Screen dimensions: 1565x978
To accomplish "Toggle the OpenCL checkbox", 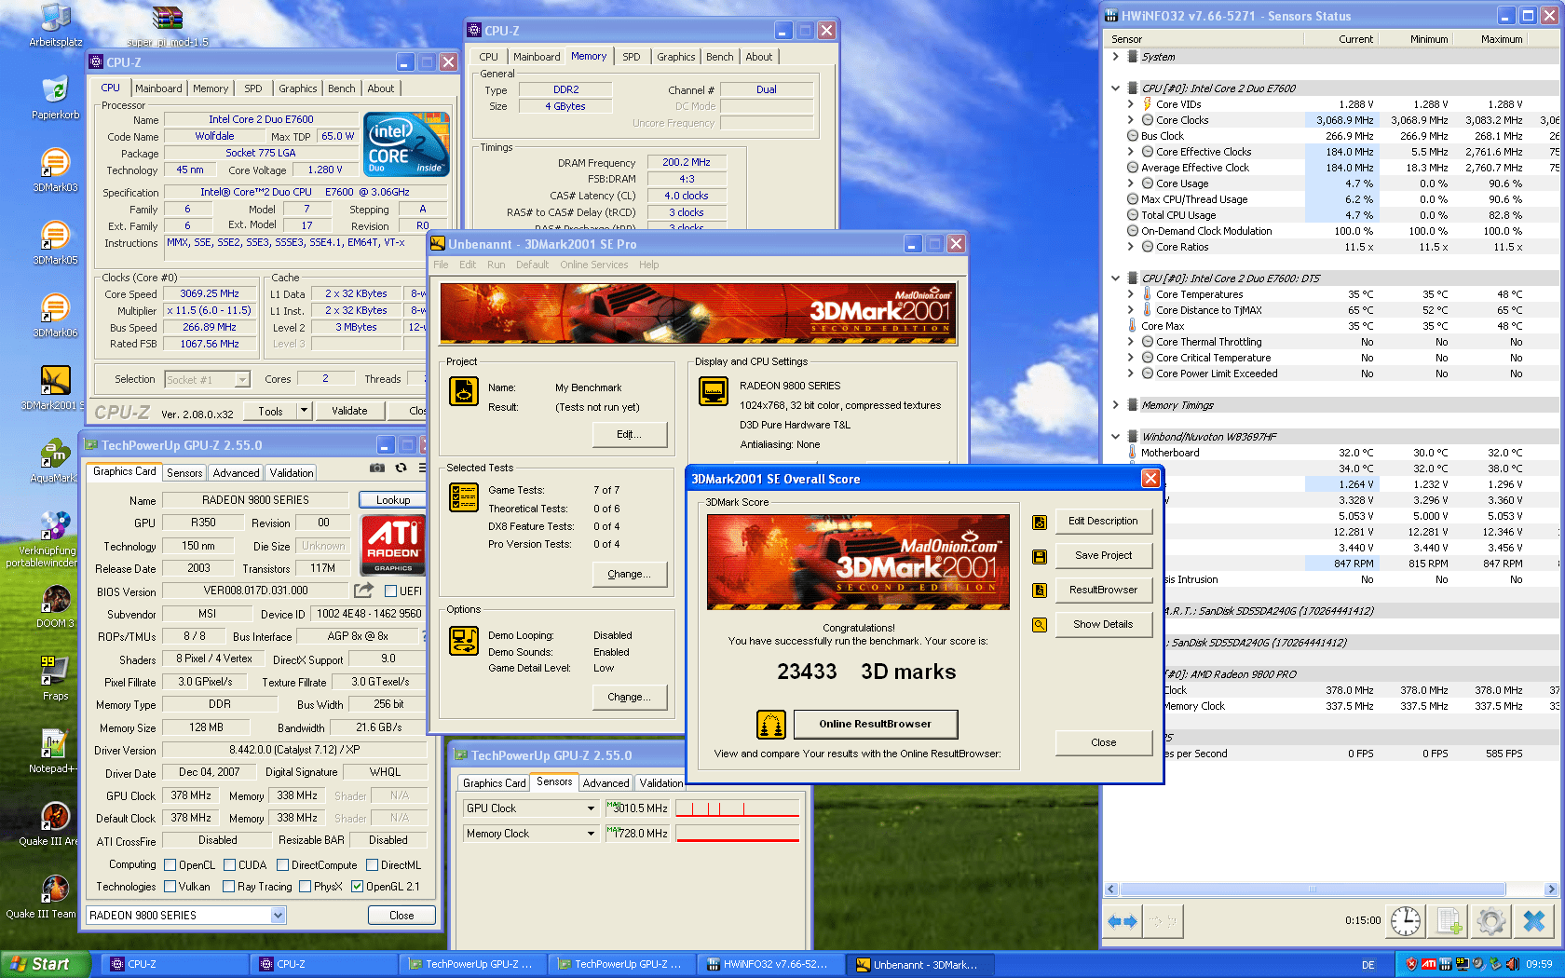I will (x=170, y=865).
